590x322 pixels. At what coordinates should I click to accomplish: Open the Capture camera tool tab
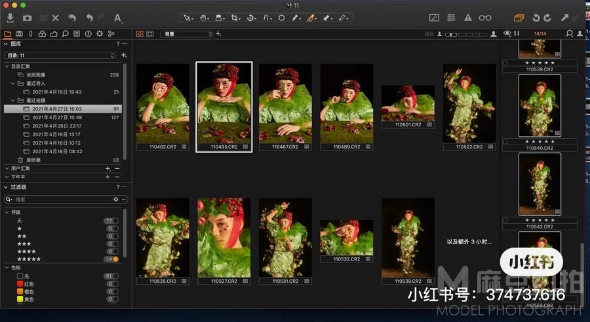coord(19,34)
